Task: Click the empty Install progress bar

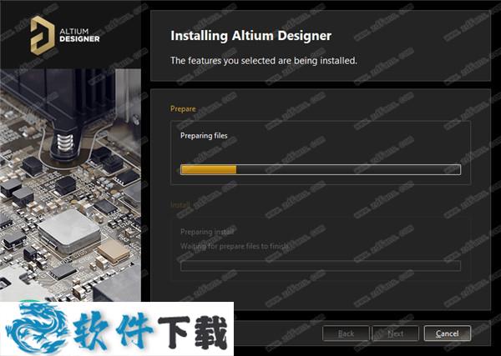Action: 321,266
